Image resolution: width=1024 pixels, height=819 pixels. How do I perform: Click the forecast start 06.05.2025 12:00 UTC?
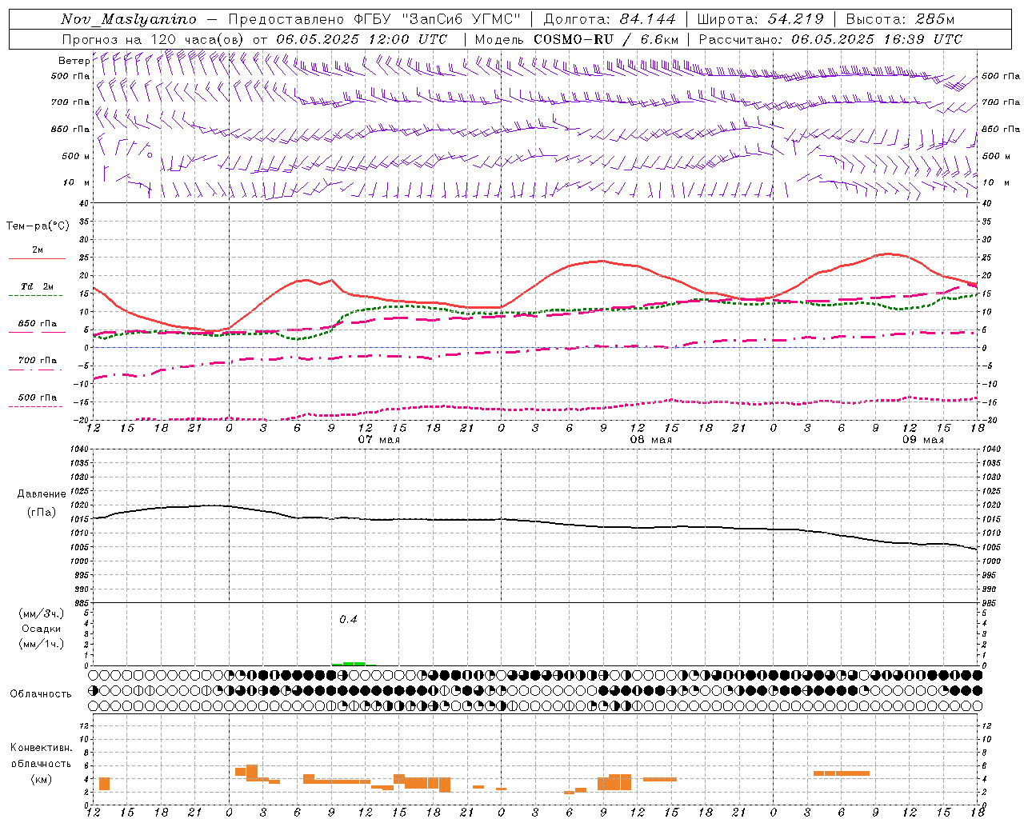pyautogui.click(x=362, y=39)
